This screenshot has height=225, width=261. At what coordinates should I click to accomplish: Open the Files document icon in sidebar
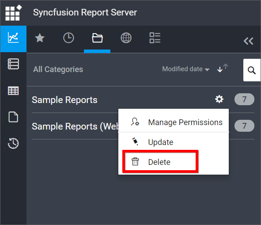[13, 117]
